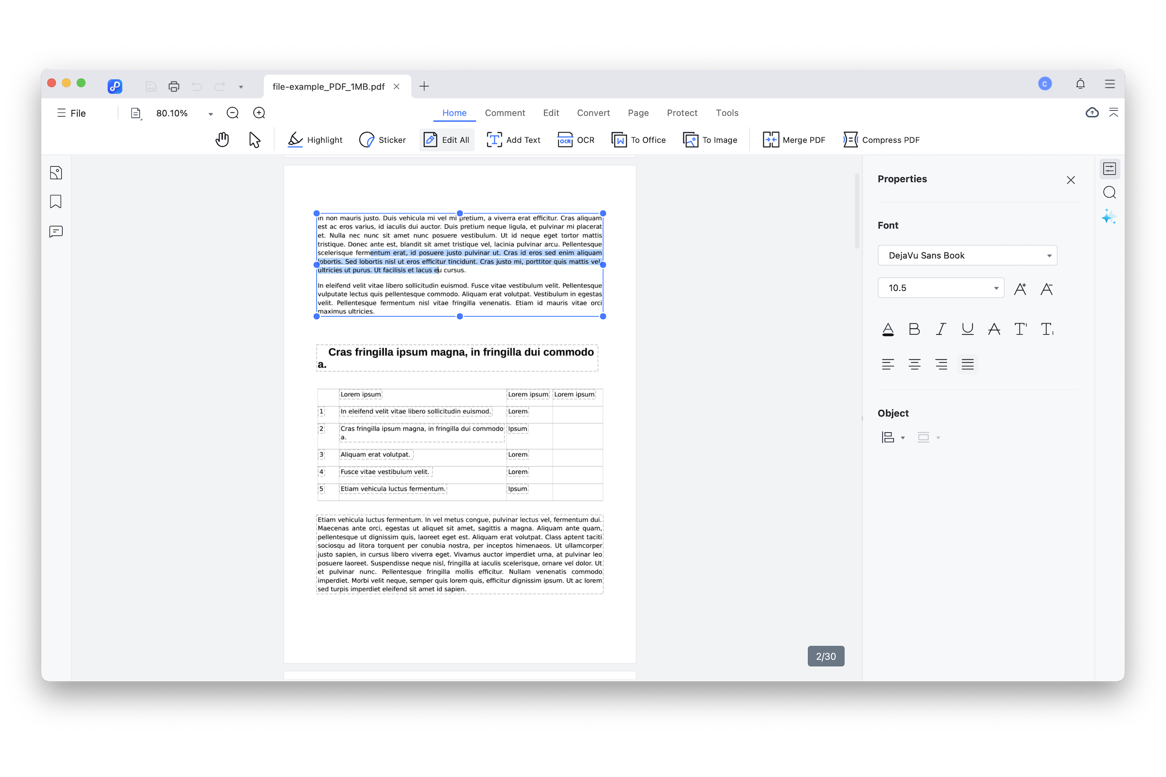Open the Merge PDF tool
Screen dimensions: 1166x777
[794, 140]
